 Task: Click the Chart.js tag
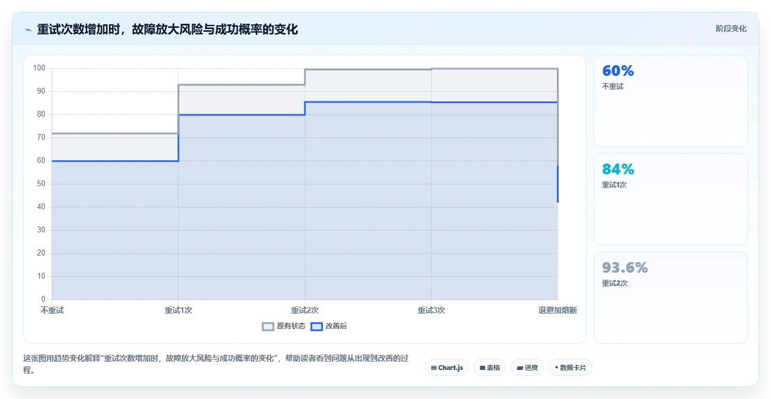pos(447,368)
